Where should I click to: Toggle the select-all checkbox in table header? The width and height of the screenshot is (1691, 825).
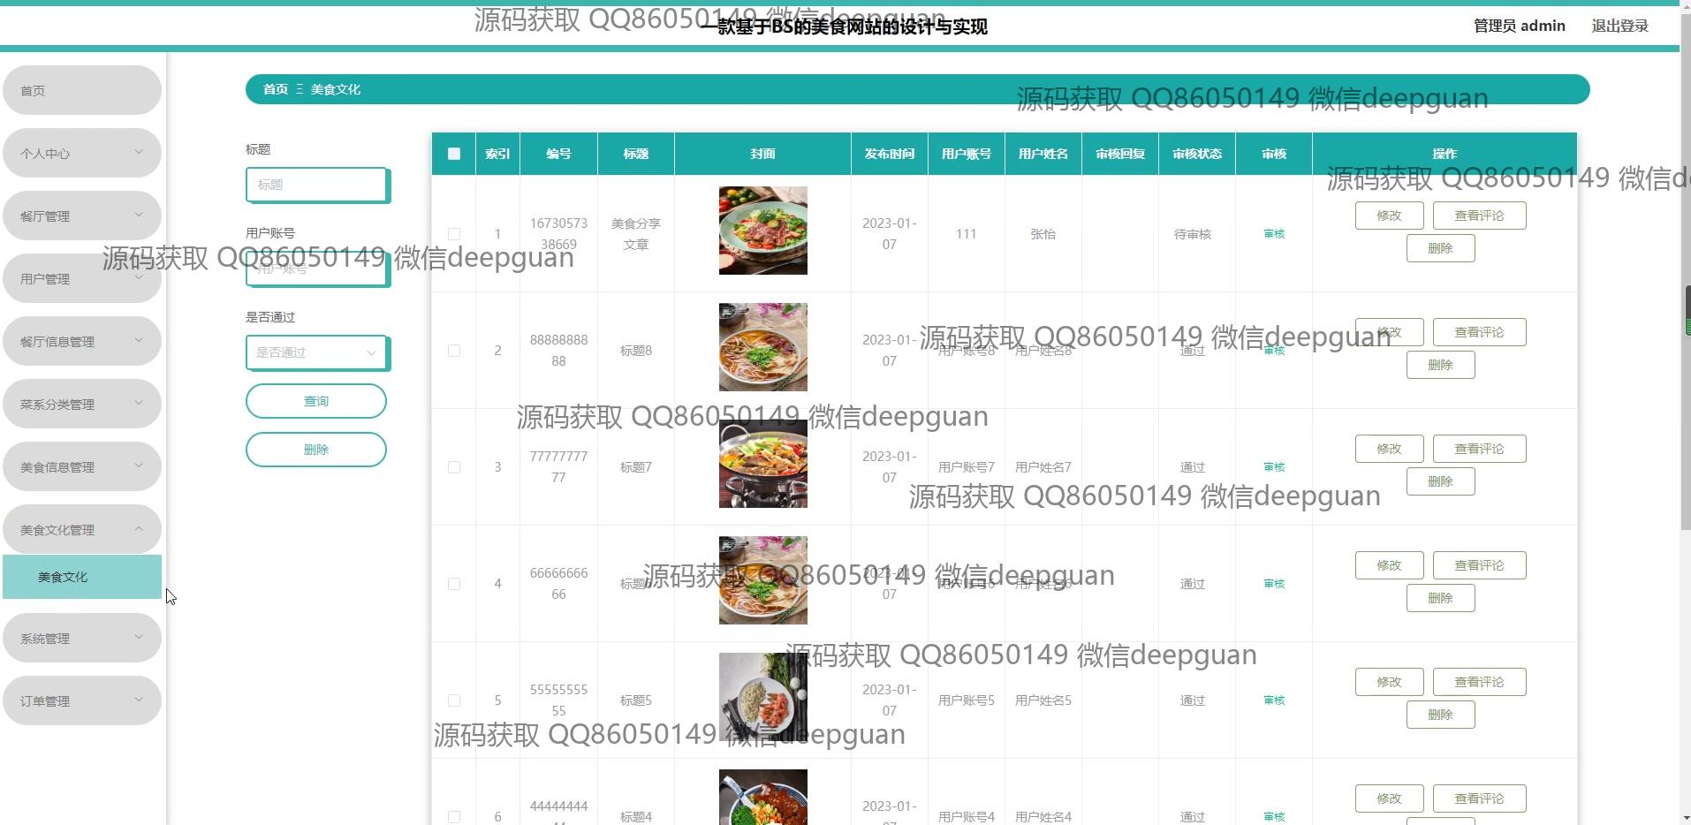(454, 154)
